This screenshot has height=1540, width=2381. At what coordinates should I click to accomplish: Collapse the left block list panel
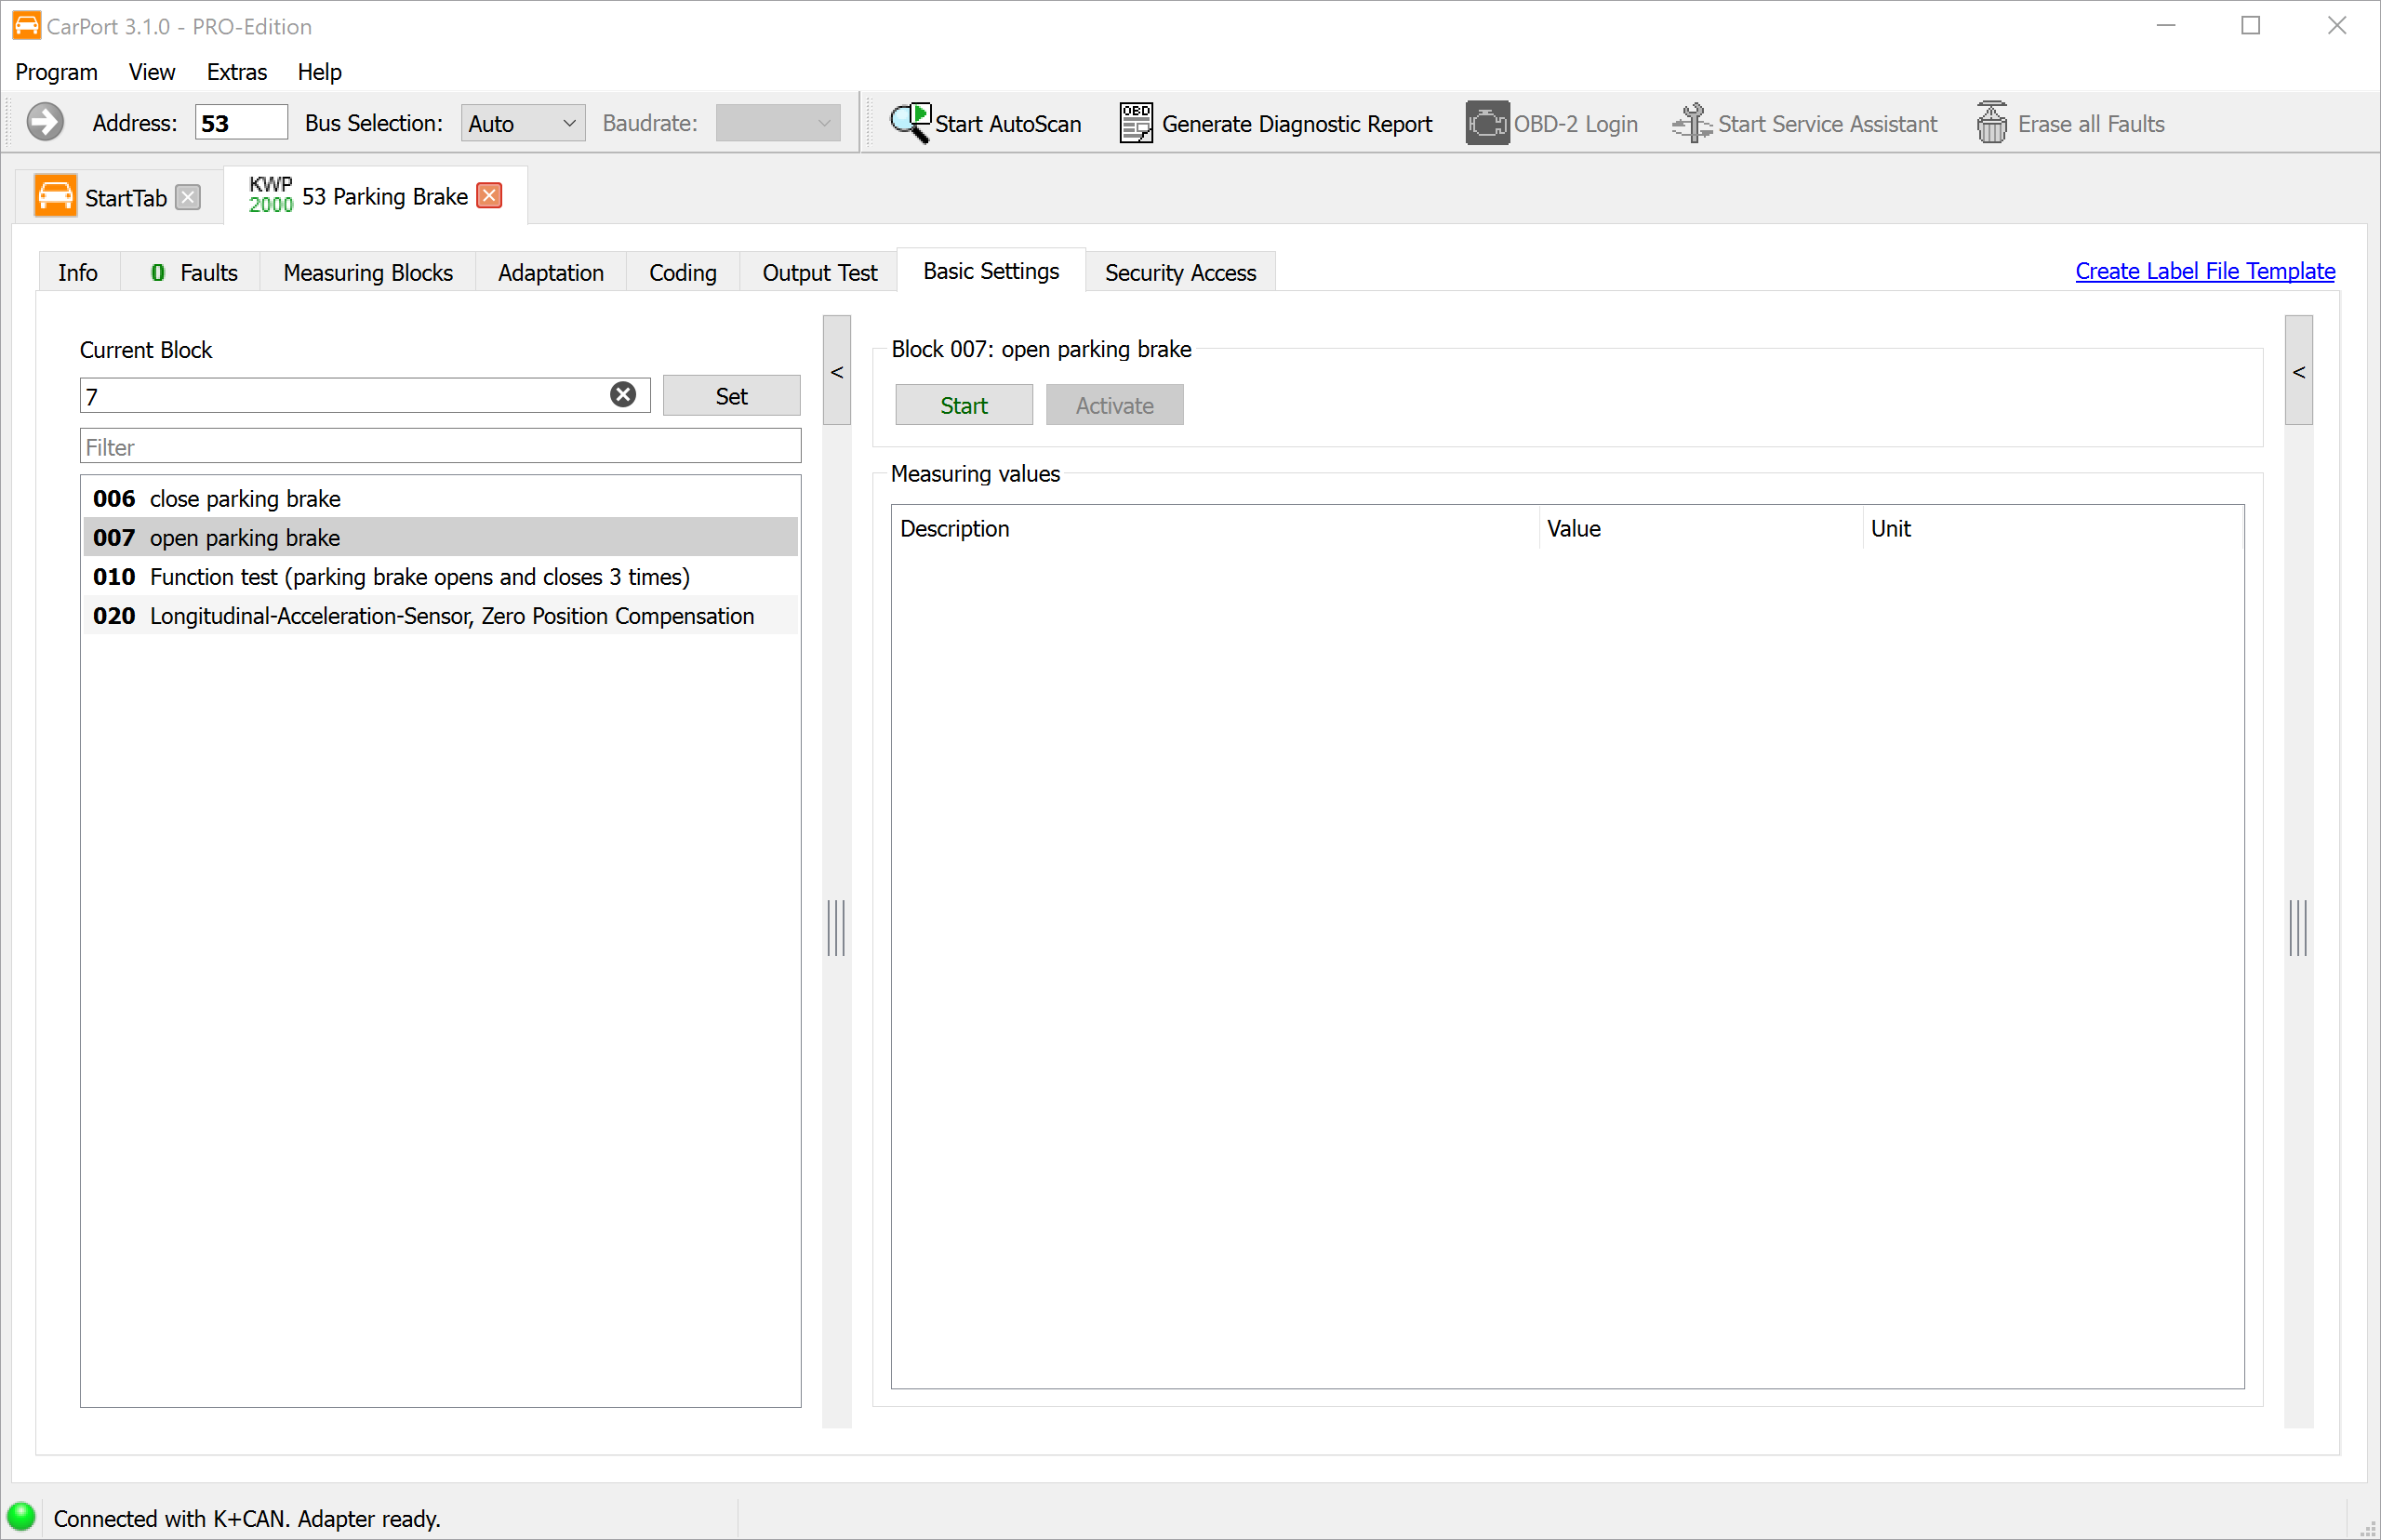[837, 371]
